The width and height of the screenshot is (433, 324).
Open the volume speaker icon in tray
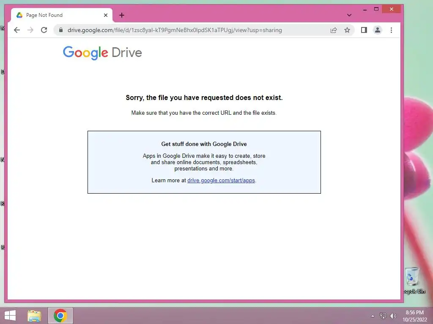click(x=393, y=316)
